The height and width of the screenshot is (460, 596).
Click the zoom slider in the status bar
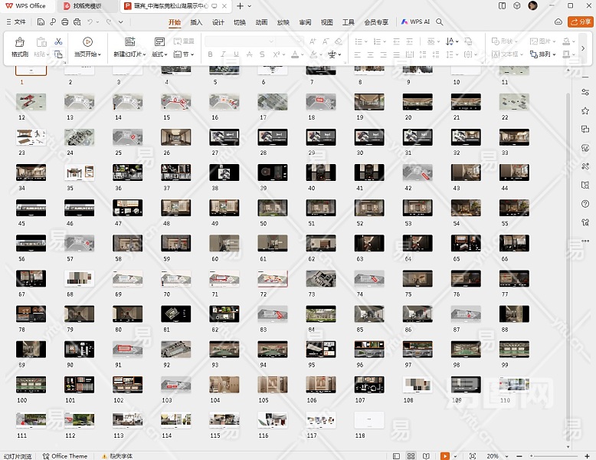click(x=552, y=455)
